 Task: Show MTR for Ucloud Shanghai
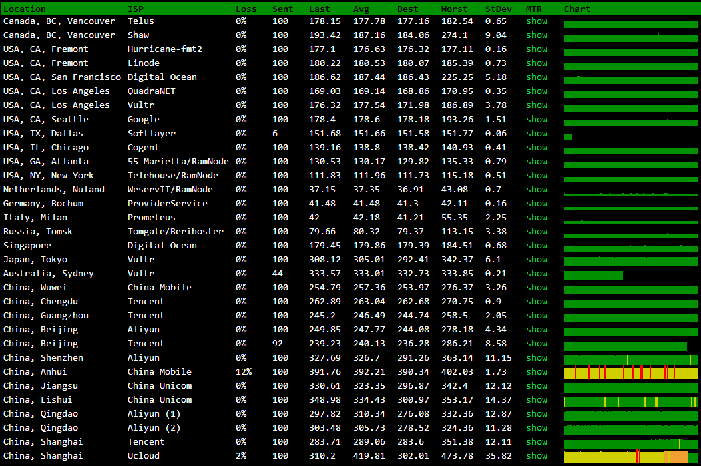(537, 455)
